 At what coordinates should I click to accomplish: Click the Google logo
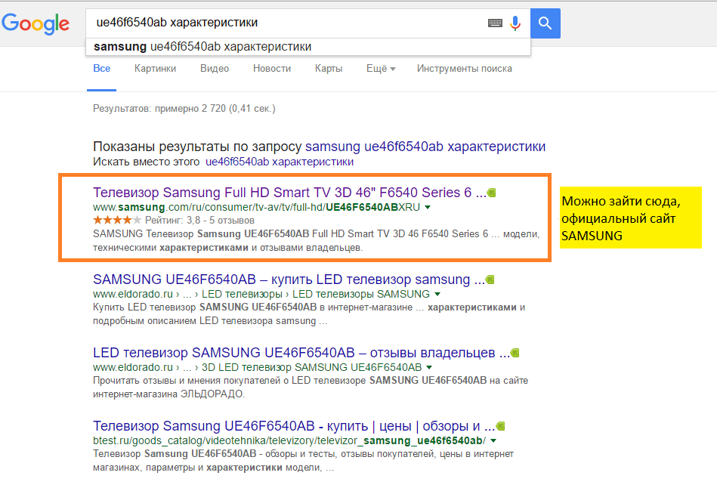point(36,23)
